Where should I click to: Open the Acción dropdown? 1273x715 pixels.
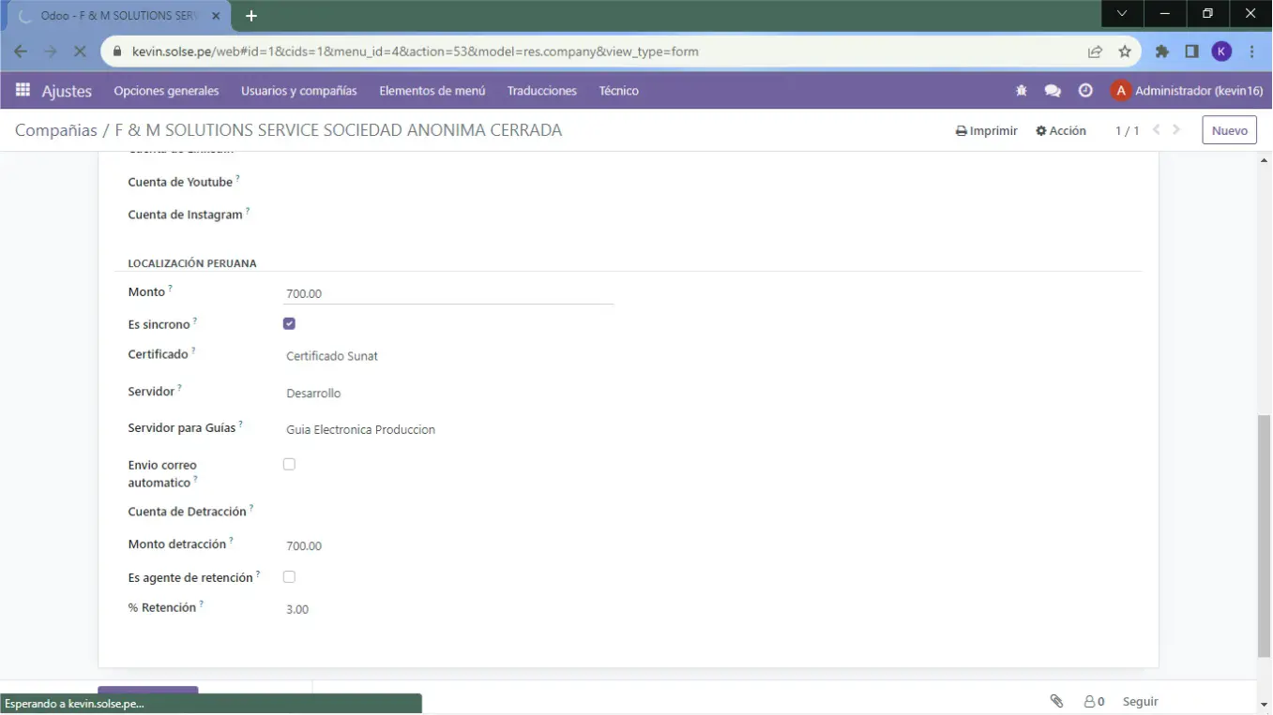[1060, 131]
